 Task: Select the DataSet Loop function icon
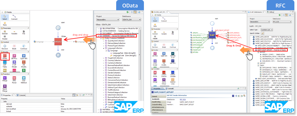[x=172, y=81]
